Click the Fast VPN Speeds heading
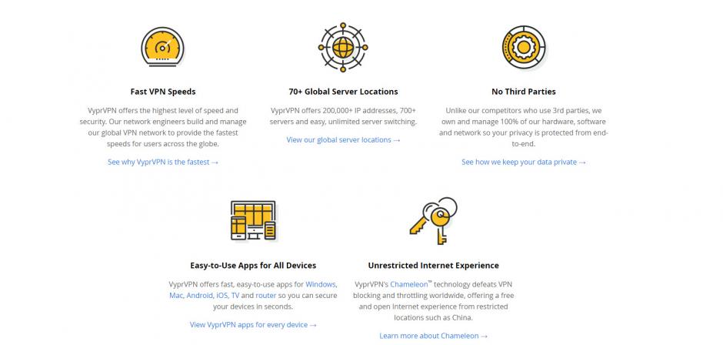Image resolution: width=723 pixels, height=345 pixels. [x=163, y=92]
